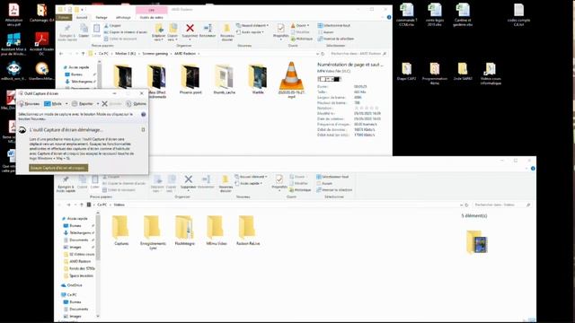Click Sélectionner tout in AMD Radeon window
Viewport: 575px width, 323px height.
333,26
